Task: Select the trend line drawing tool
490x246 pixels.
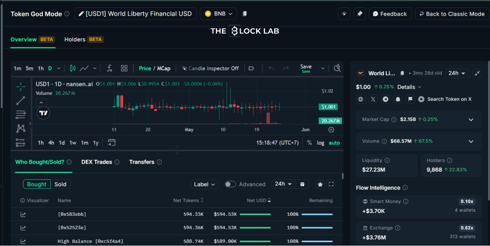Action: pos(21,101)
